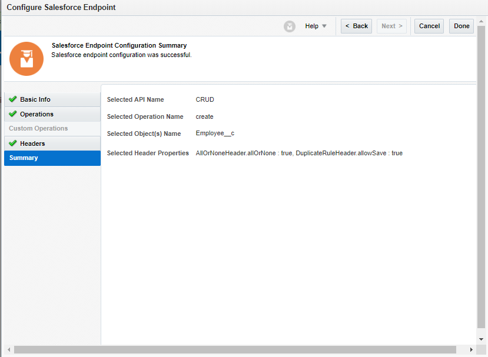Click the green checkmark next to Headers
Screen dimensions: 488x357
coord(13,143)
